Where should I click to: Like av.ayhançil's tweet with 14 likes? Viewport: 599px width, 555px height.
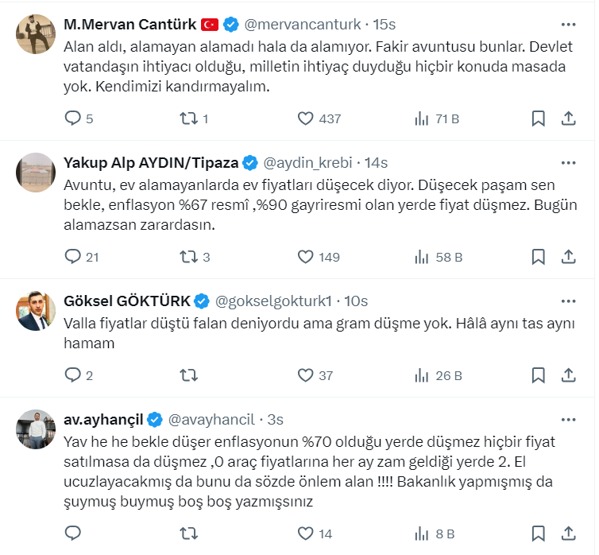click(306, 534)
